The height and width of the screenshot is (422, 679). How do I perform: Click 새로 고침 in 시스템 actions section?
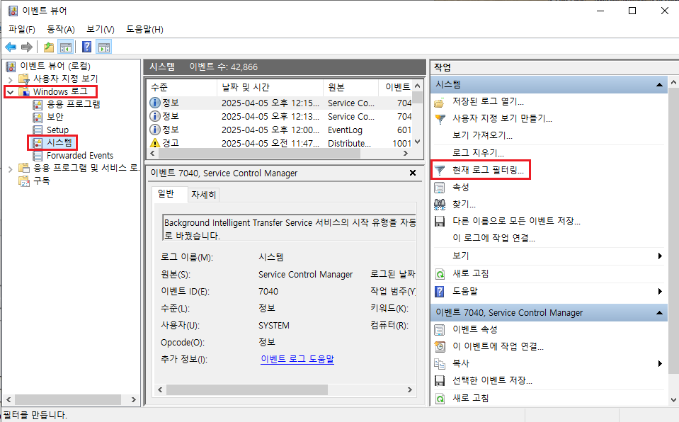[x=471, y=274]
